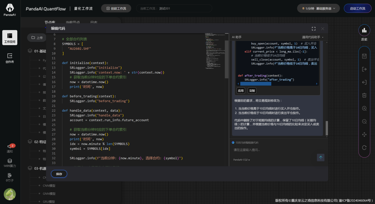Click the refresh icon in right toolbar
The height and width of the screenshot is (204, 375).
click(x=364, y=147)
